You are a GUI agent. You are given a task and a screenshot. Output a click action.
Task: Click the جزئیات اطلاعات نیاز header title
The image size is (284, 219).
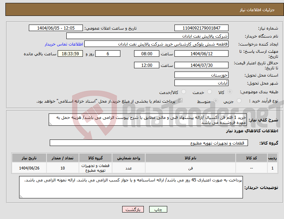click(x=257, y=10)
